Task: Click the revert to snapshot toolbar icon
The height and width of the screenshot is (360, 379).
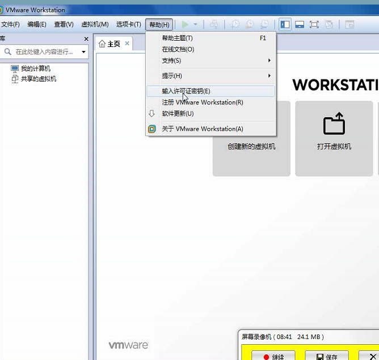Action: click(250, 24)
